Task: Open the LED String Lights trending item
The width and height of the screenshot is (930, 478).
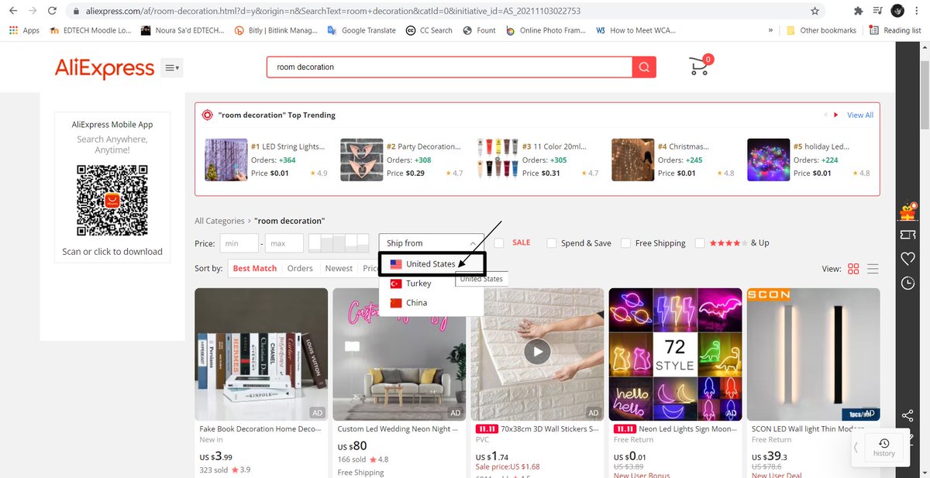Action: (266, 160)
